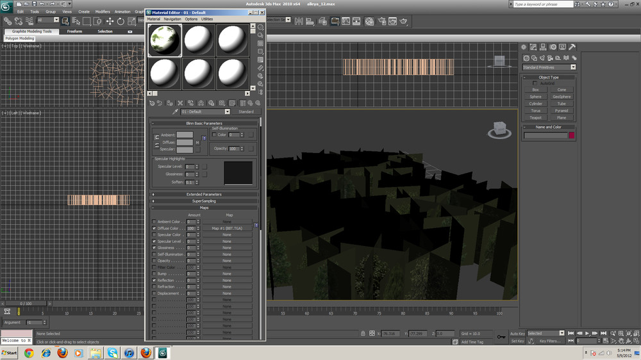
Task: Open the Modify panel tab icon
Action: [533, 47]
